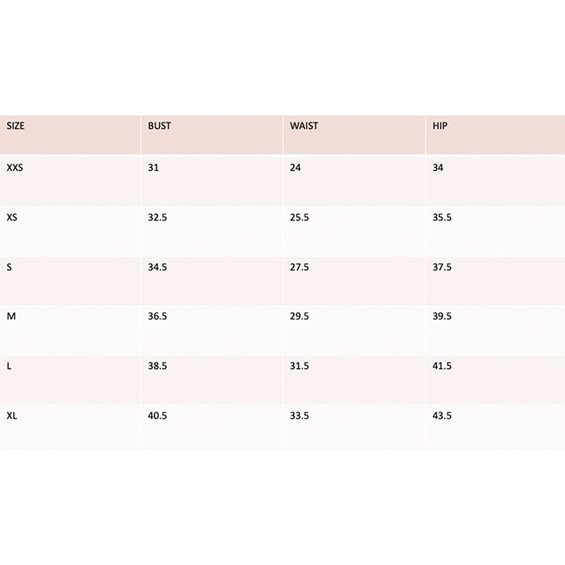Select the XS size row label
Screen dimensions: 565x565
click(11, 218)
